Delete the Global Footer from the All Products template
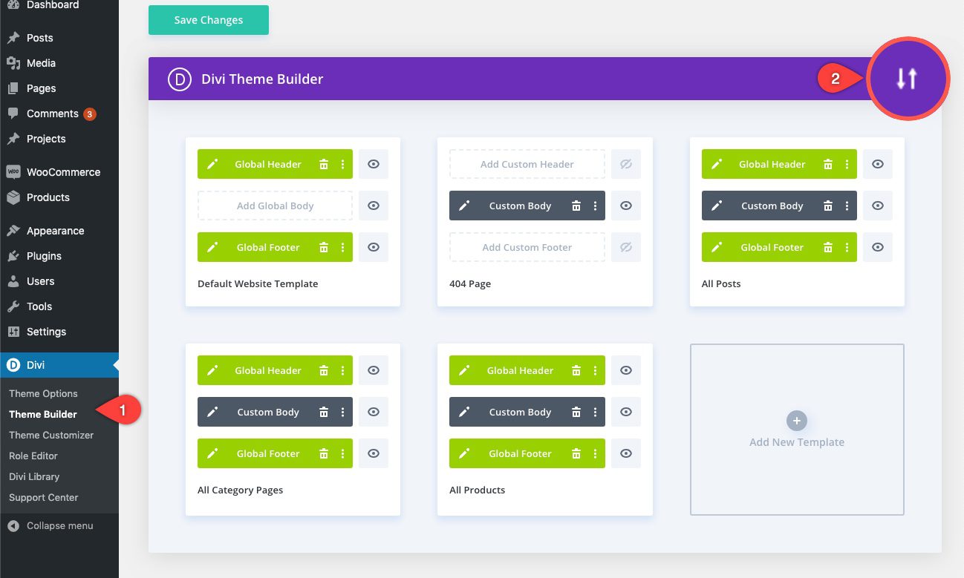The width and height of the screenshot is (964, 578). [x=576, y=453]
